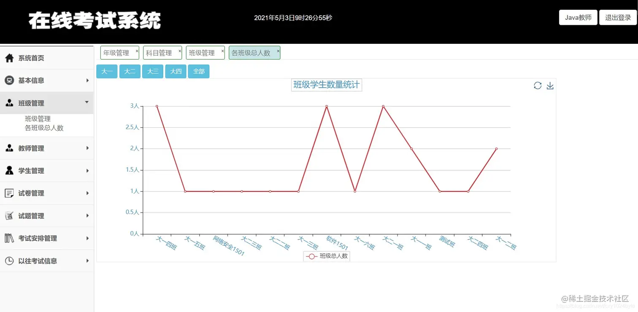
Task: Expand the 考试安排管理 submenu arrow
Action: pos(87,238)
